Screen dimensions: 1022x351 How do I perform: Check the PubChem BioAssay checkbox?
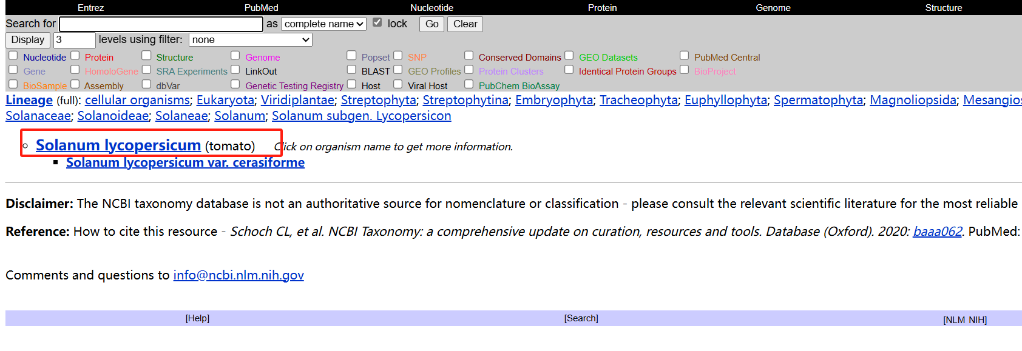tap(469, 84)
